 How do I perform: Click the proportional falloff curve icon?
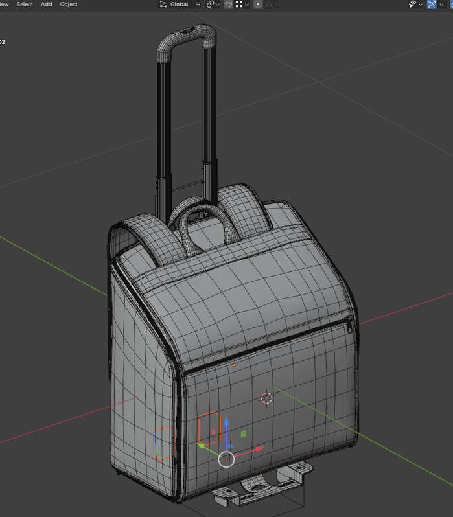[269, 5]
